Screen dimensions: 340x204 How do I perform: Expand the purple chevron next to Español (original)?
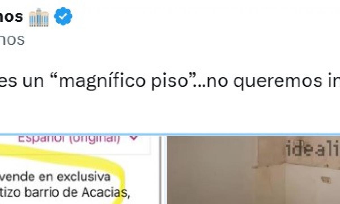134,139
